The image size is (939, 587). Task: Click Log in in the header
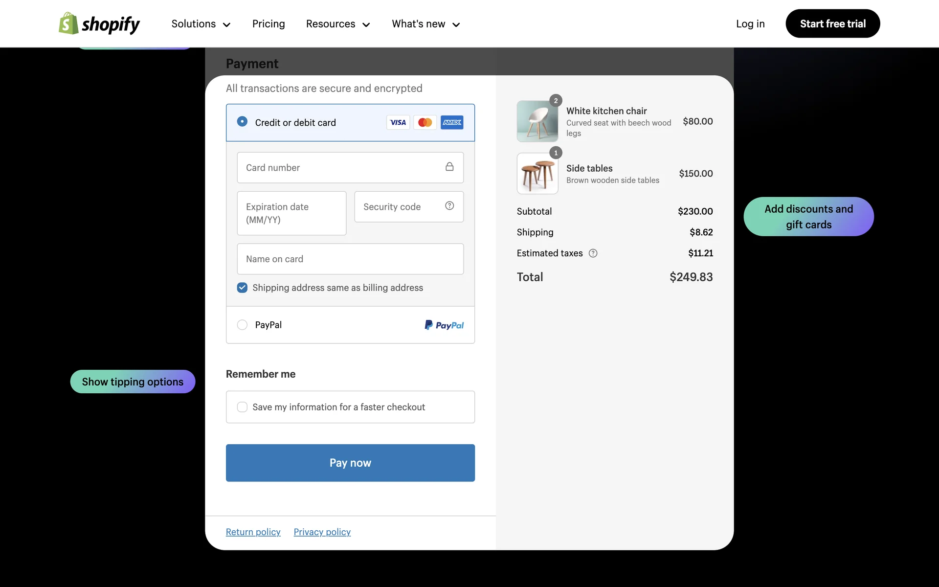[x=750, y=24]
